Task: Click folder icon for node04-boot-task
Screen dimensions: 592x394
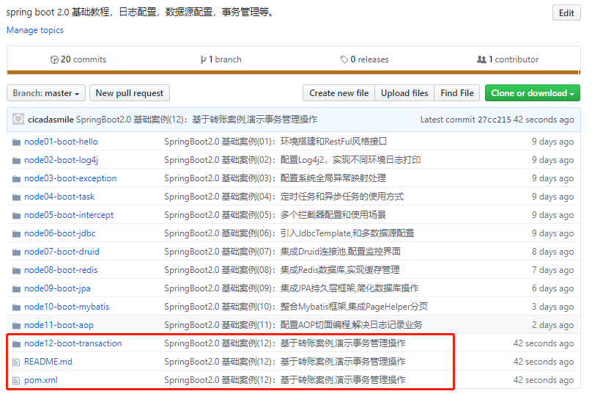Action: (16, 197)
